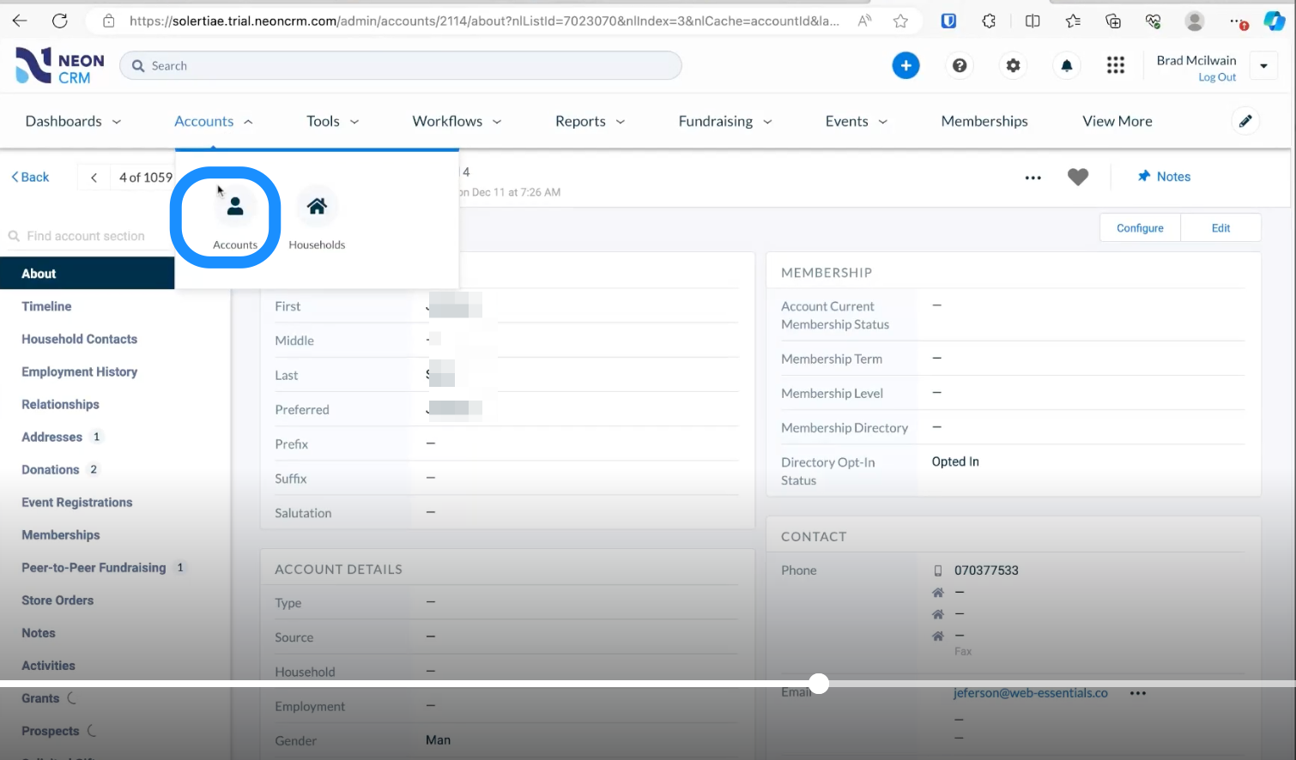
Task: Open Relationships section
Action: (x=60, y=404)
